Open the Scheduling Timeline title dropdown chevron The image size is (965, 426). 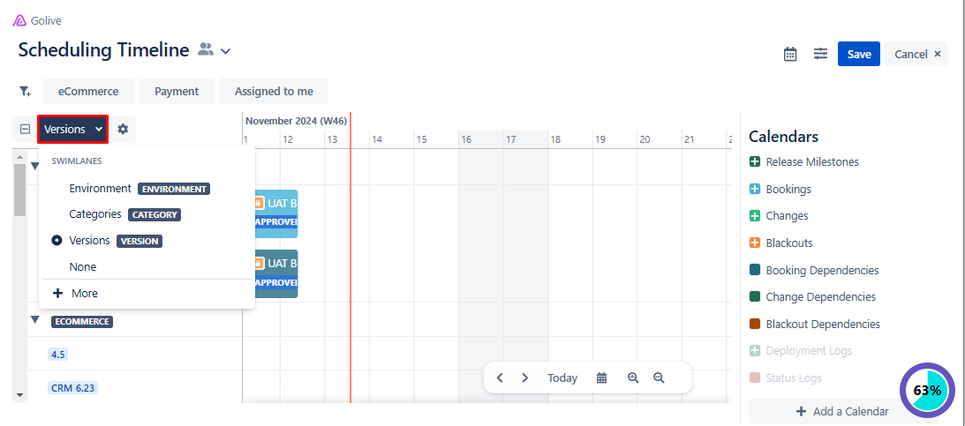225,51
